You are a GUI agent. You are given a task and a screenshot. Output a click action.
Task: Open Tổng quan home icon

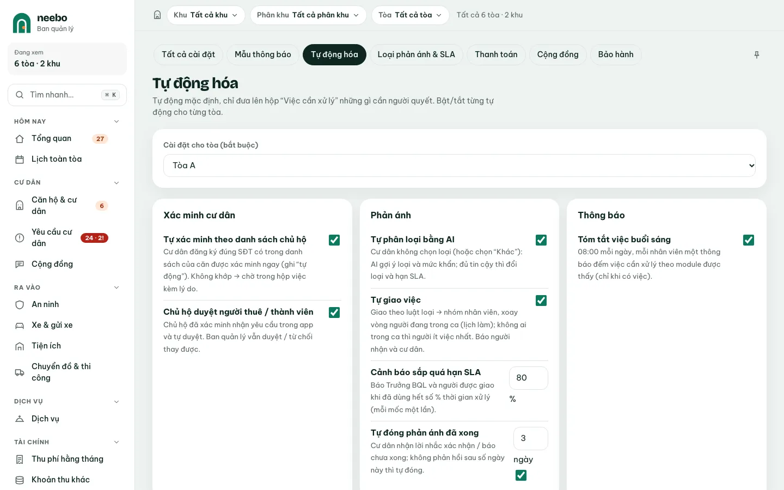pos(20,139)
